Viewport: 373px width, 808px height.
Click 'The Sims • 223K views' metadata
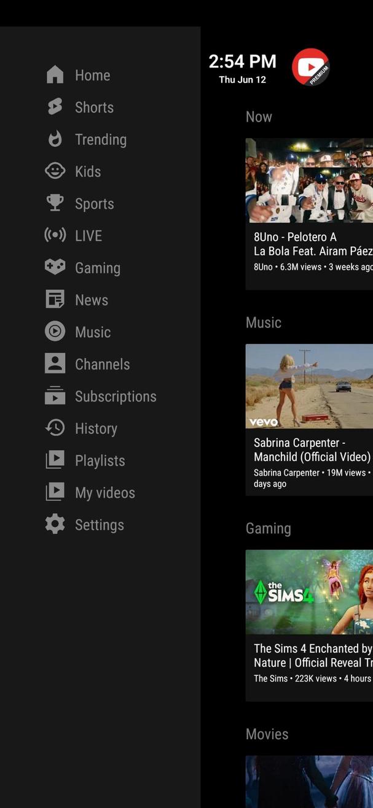(x=313, y=678)
